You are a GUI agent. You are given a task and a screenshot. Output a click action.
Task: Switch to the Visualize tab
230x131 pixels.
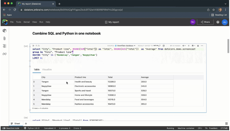47,70
